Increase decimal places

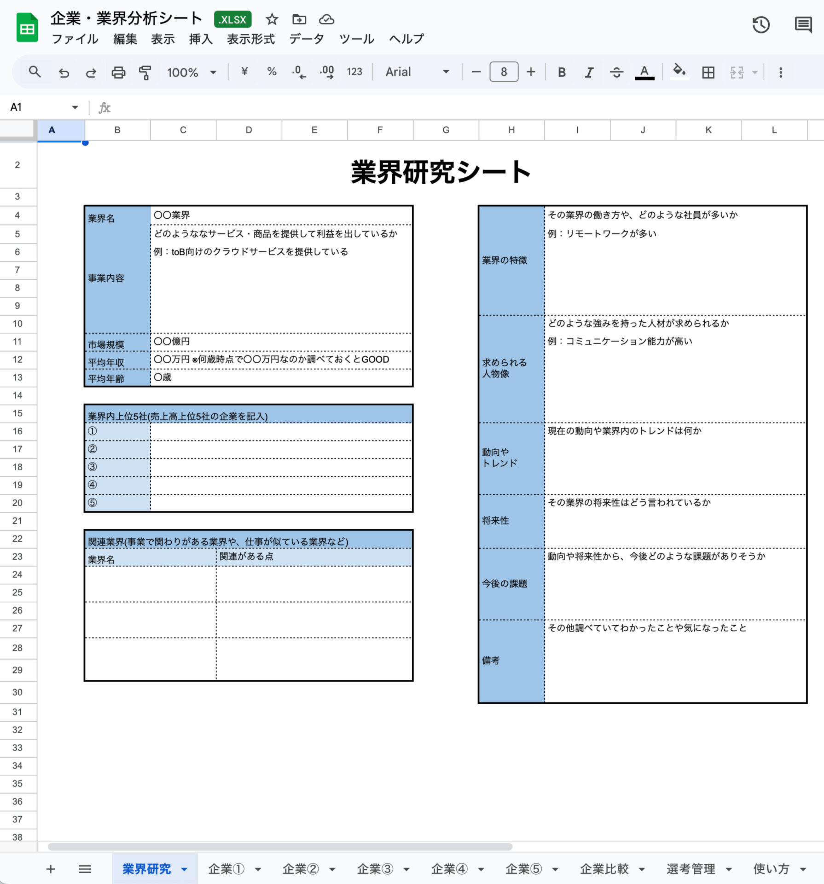coord(327,72)
